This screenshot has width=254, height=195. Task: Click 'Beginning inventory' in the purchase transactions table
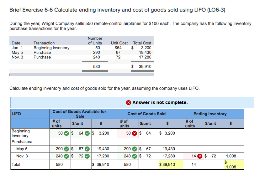tap(51, 48)
